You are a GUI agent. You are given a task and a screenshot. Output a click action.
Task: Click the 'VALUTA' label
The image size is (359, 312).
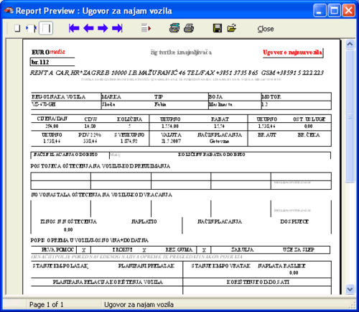pyautogui.click(x=171, y=135)
